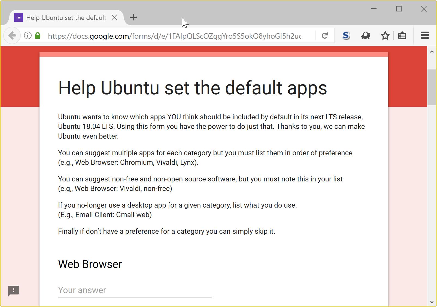Click the form title Help Ubuntu set the default apps
Screen dimensions: 437x307
193,88
